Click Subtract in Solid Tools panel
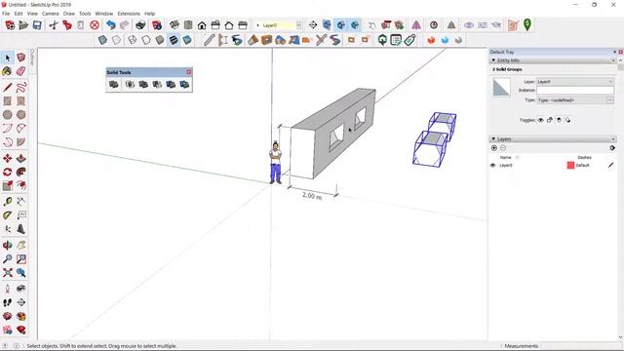Screen dimensions: 624x351 [x=157, y=85]
